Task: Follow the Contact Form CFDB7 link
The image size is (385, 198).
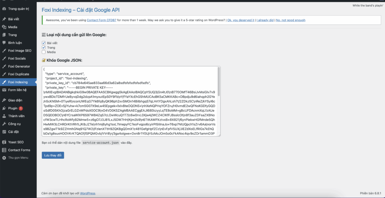Action: (102, 20)
